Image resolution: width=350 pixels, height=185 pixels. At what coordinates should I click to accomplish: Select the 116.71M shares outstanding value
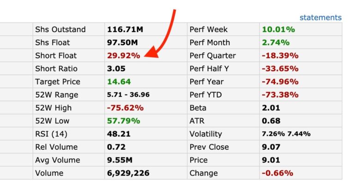(125, 30)
